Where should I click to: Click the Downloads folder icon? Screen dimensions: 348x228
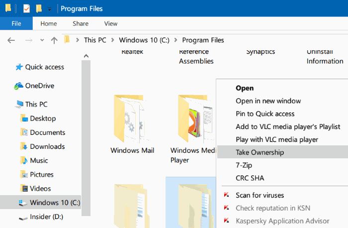pyautogui.click(x=24, y=146)
